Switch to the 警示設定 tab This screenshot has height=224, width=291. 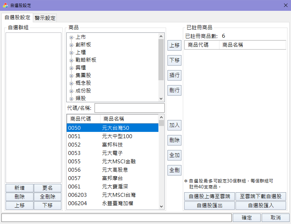click(x=45, y=18)
